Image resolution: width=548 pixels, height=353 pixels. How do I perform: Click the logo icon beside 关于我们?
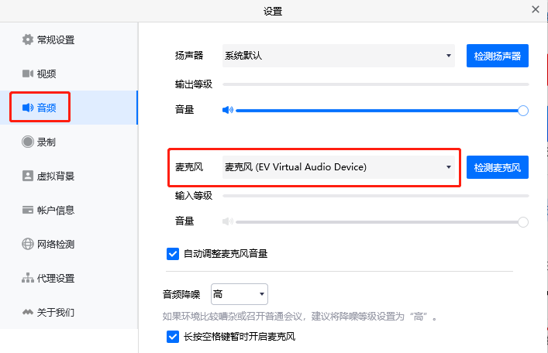click(x=28, y=312)
